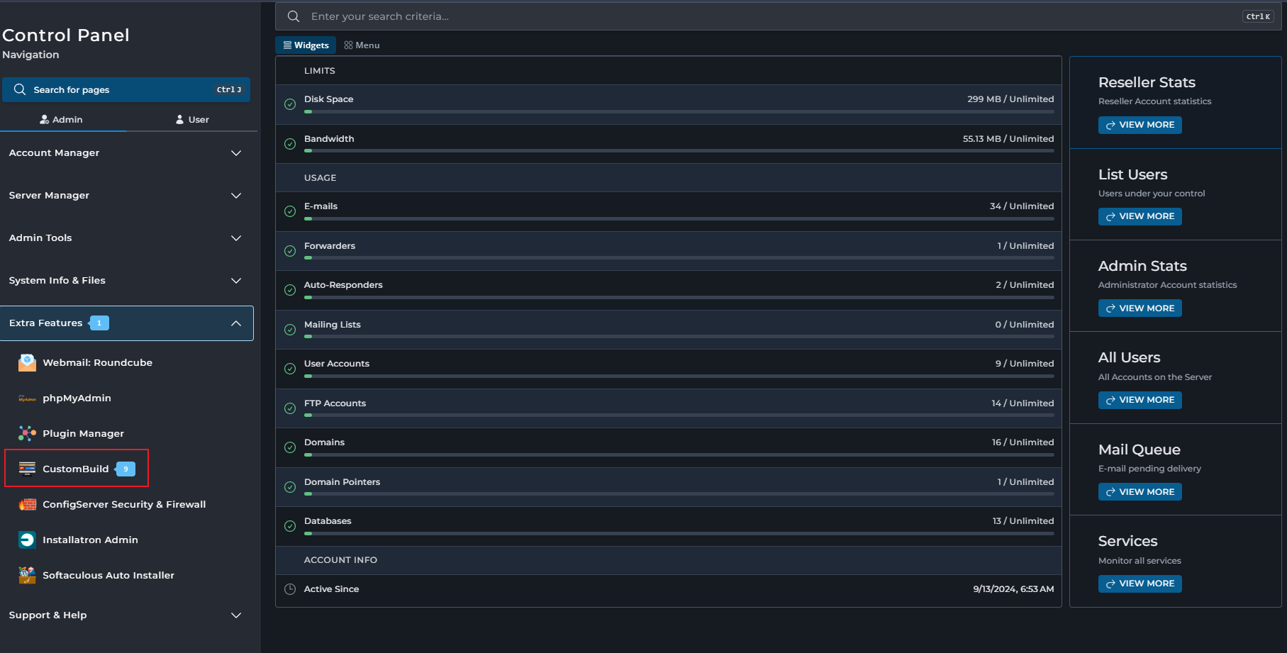The width and height of the screenshot is (1287, 653).
Task: Click the Mailing Lists status check icon
Action: pyautogui.click(x=290, y=330)
